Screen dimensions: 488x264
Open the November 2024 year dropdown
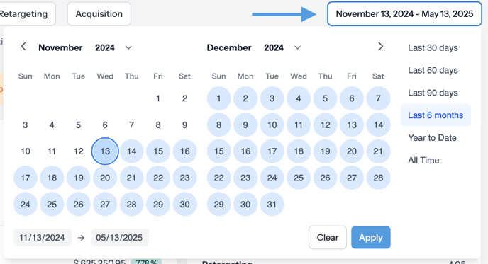coord(128,48)
